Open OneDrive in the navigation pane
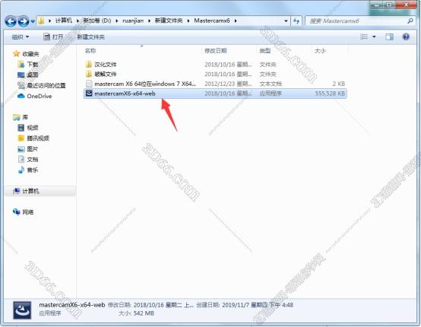The height and width of the screenshot is (327, 421). [40, 96]
